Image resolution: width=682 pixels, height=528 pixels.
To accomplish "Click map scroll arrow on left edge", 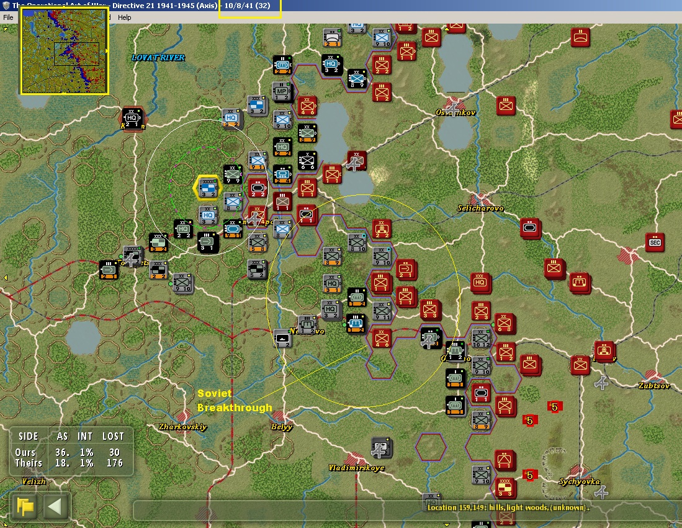I will 5,277.
